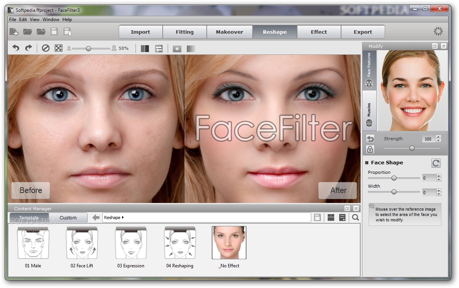Click the Strength value field showing 100
Image resolution: width=459 pixels, height=288 pixels.
tap(428, 139)
